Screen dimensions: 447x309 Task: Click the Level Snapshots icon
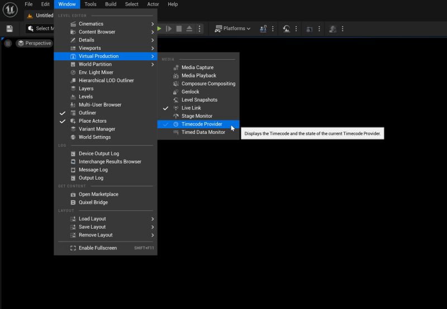tap(176, 100)
